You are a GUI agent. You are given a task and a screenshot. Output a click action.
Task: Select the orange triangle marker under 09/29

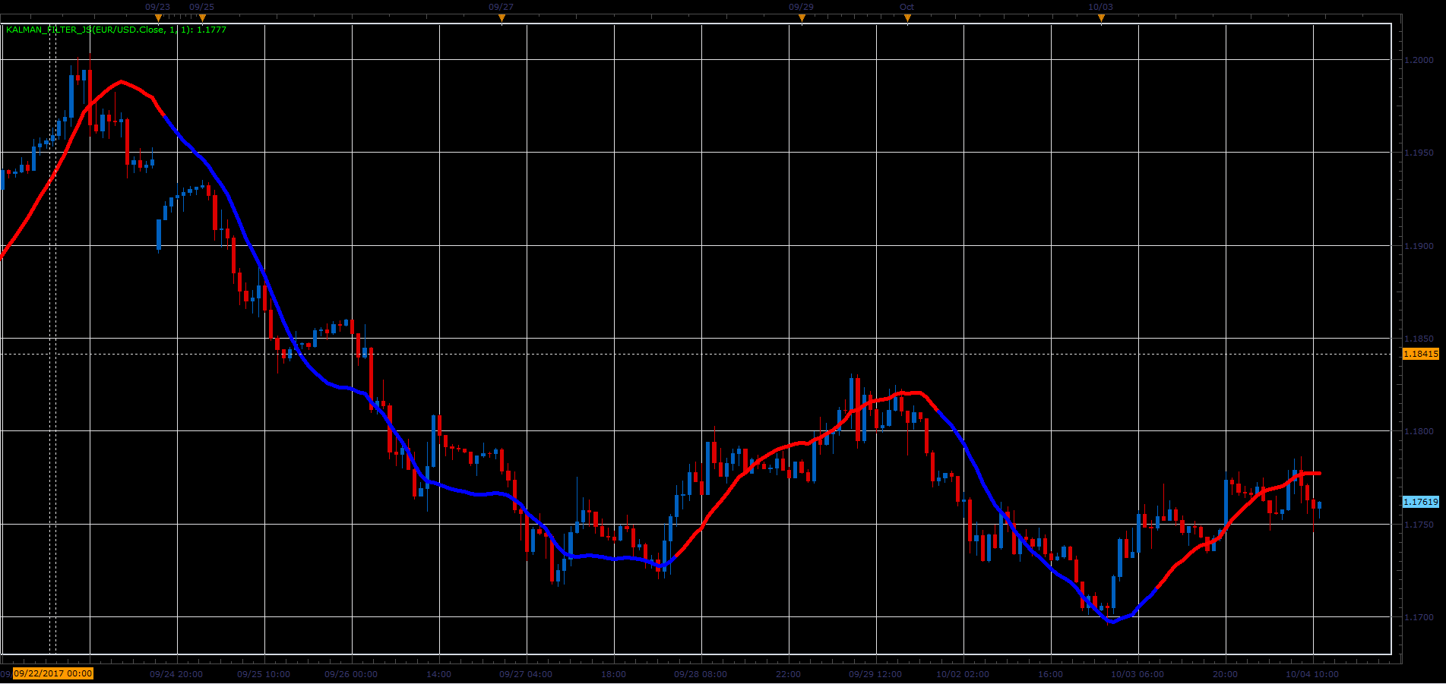pos(802,18)
